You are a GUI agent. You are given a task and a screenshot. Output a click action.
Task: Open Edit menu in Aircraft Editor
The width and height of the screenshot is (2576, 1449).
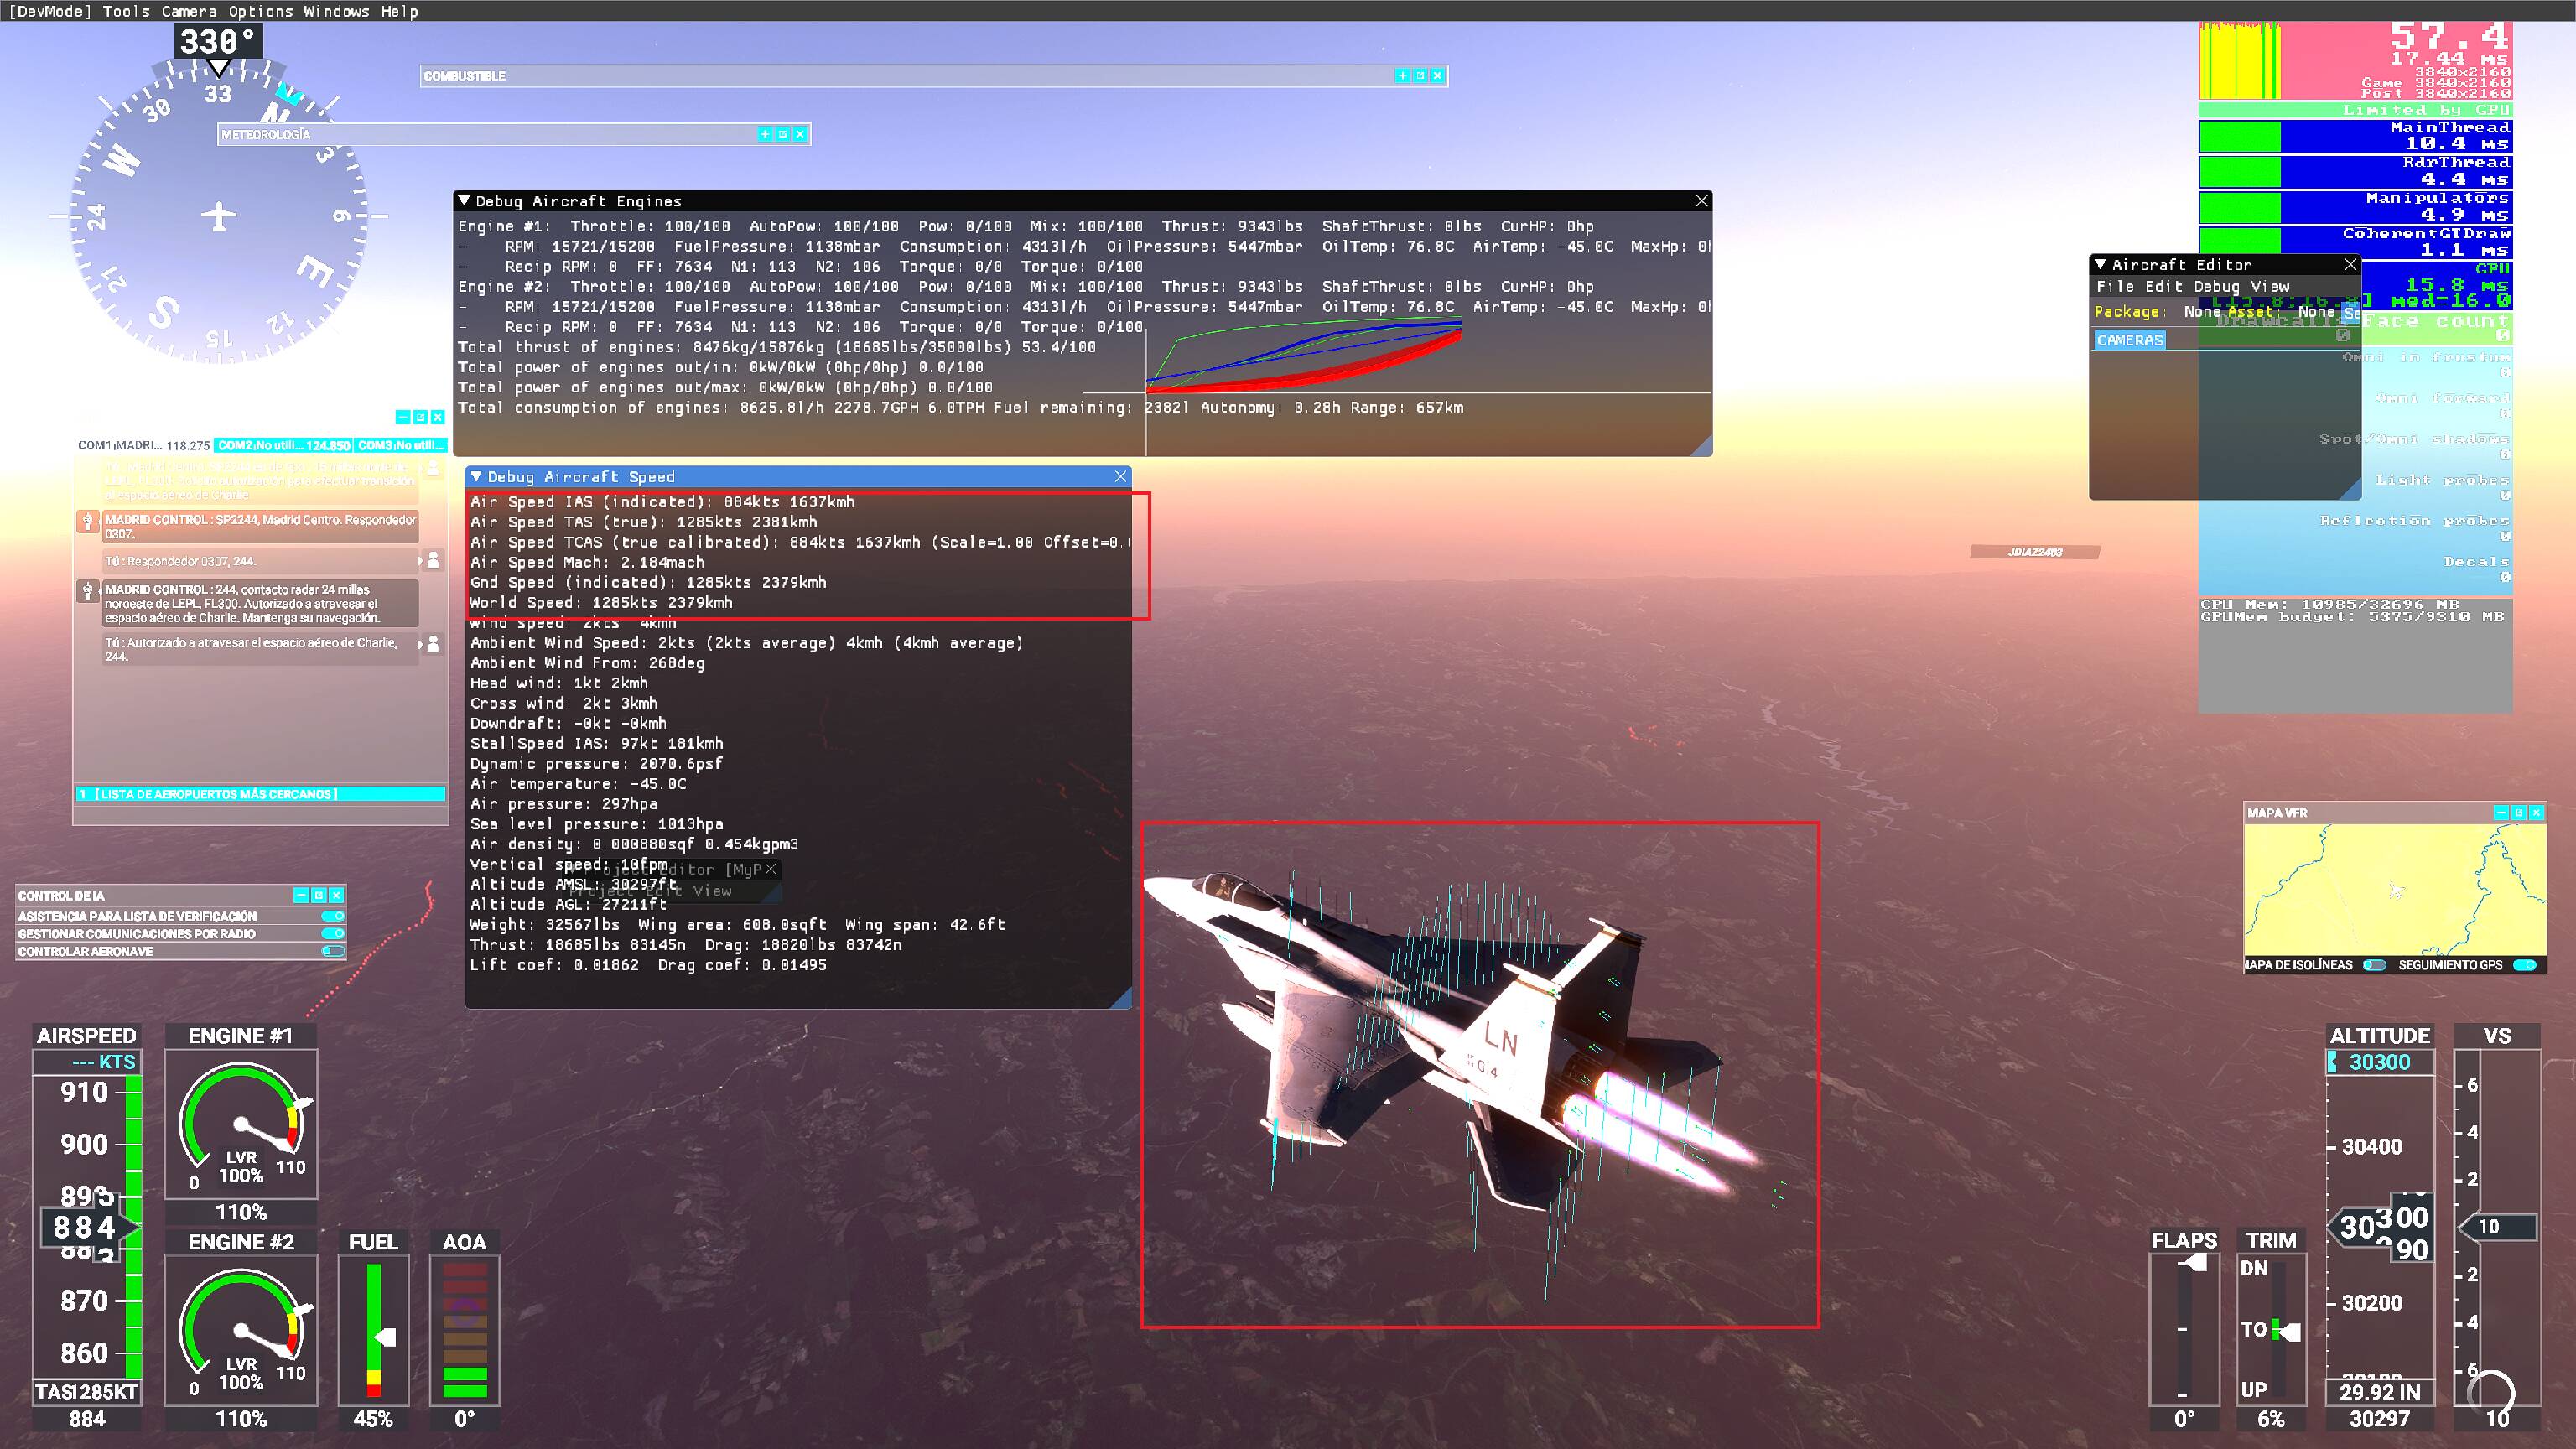tap(2163, 286)
